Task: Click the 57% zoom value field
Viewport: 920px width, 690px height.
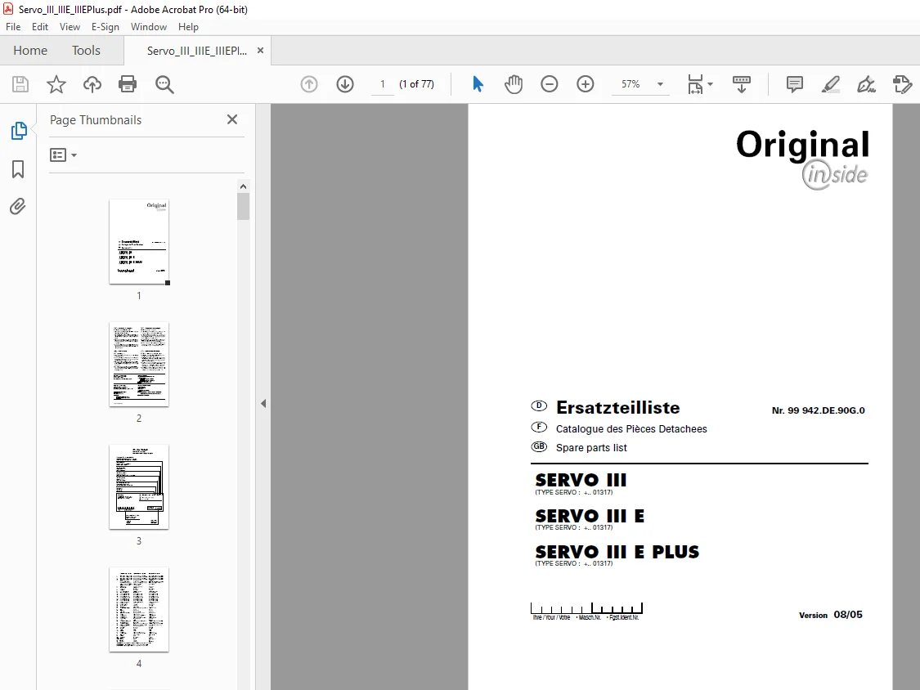Action: click(x=631, y=84)
